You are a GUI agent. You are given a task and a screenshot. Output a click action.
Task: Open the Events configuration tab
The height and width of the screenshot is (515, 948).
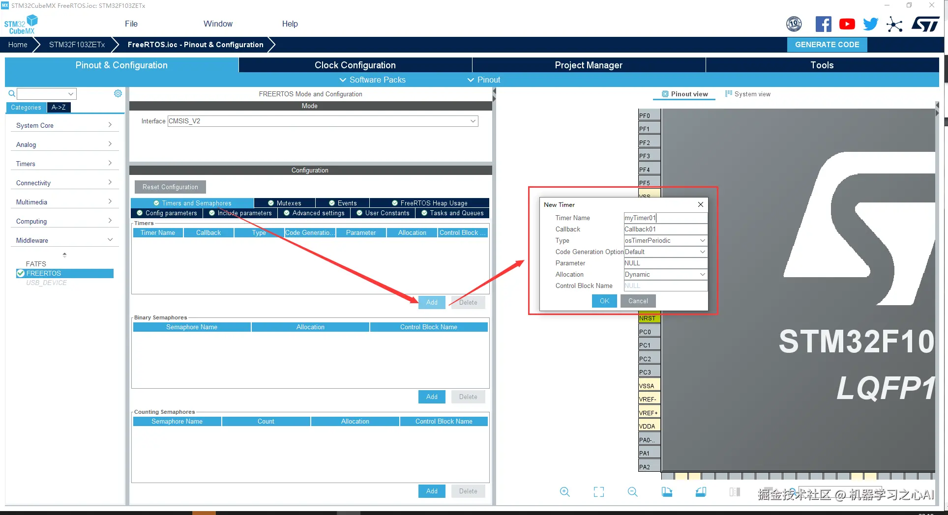pos(343,203)
